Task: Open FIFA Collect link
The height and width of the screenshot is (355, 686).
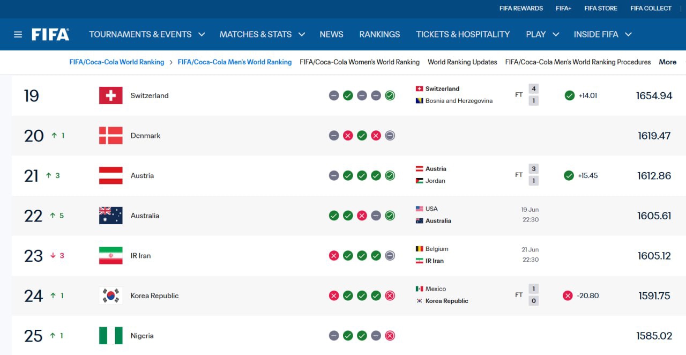Action: point(651,8)
